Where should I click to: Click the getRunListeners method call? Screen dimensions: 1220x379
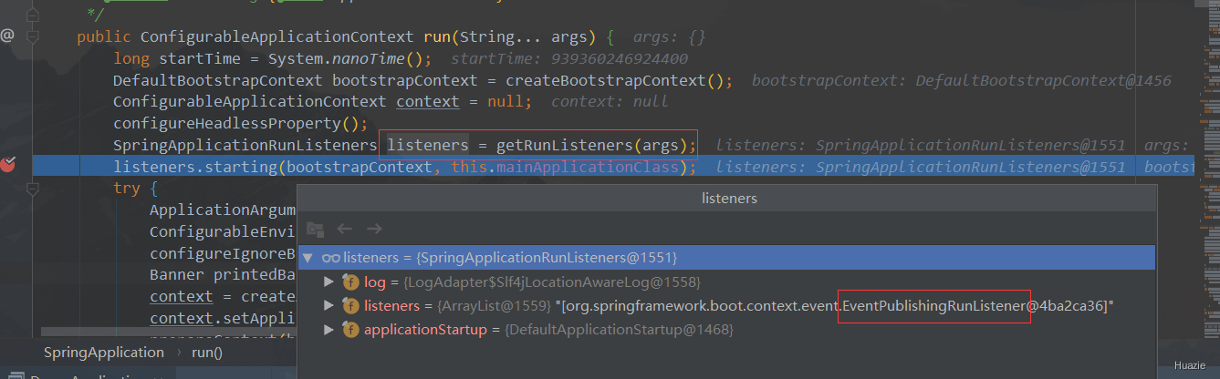coord(566,146)
